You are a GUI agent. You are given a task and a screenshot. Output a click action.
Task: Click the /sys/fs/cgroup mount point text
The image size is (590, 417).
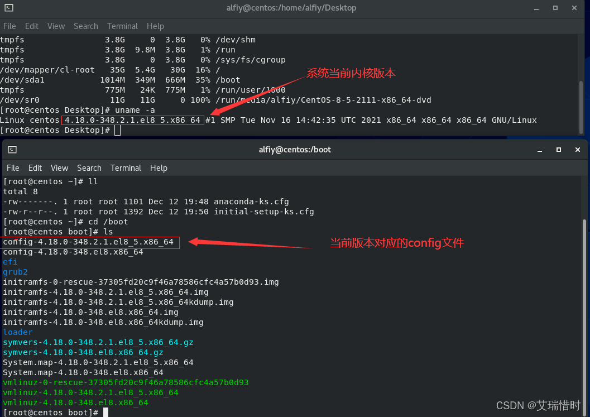[x=251, y=60]
